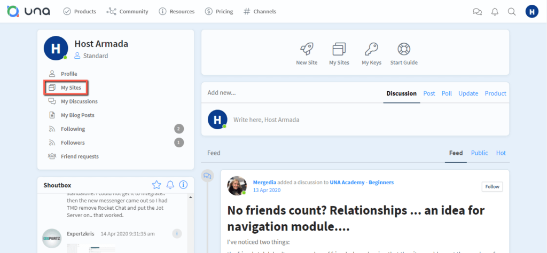
Task: Open the messenger chat bubbles icon
Action: tap(477, 12)
